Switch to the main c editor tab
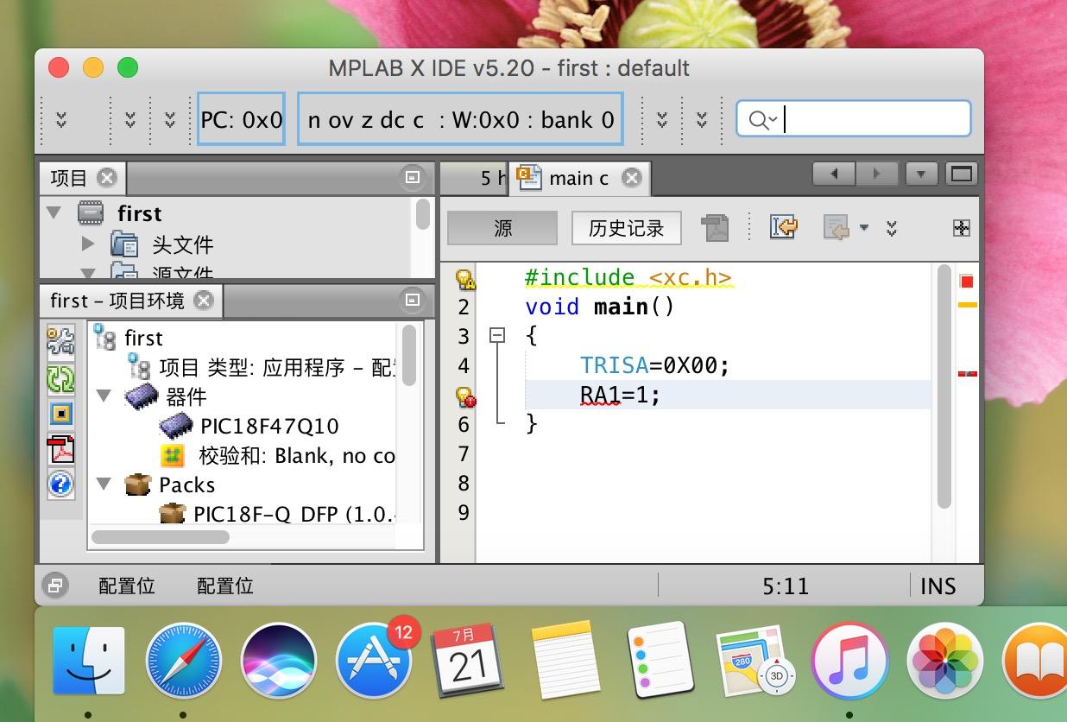The width and height of the screenshot is (1067, 722). point(578,178)
